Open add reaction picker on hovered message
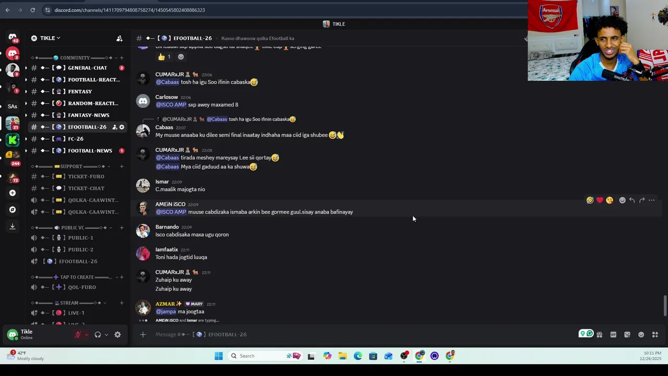The width and height of the screenshot is (668, 376). coord(622,200)
